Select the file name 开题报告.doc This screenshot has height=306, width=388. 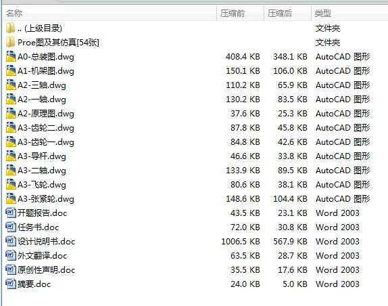(43, 213)
